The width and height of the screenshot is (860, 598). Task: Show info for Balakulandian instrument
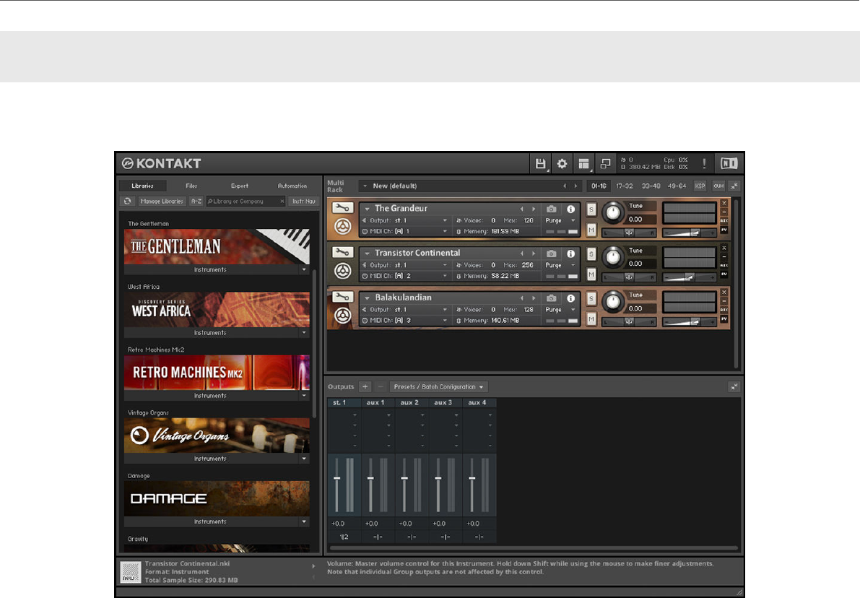click(x=570, y=298)
